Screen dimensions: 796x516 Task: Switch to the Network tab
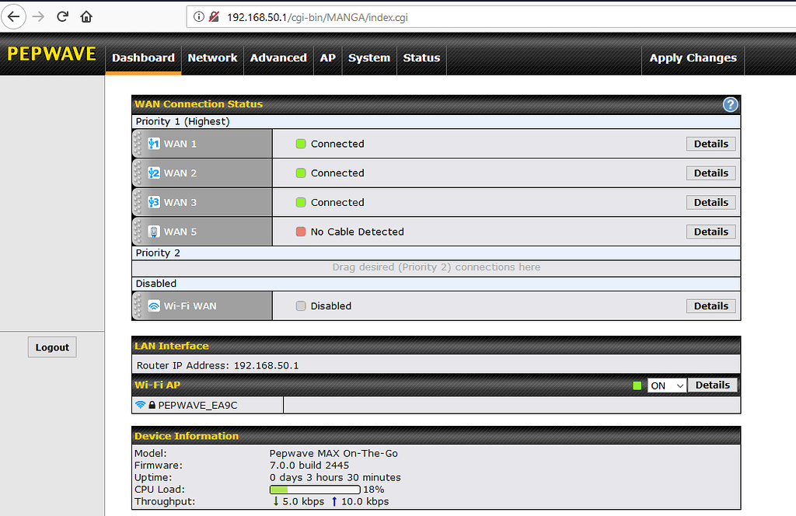pyautogui.click(x=212, y=58)
